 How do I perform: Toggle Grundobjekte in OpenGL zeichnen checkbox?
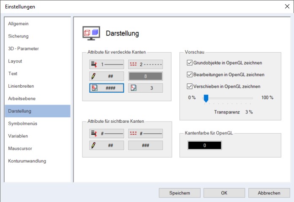coord(190,63)
